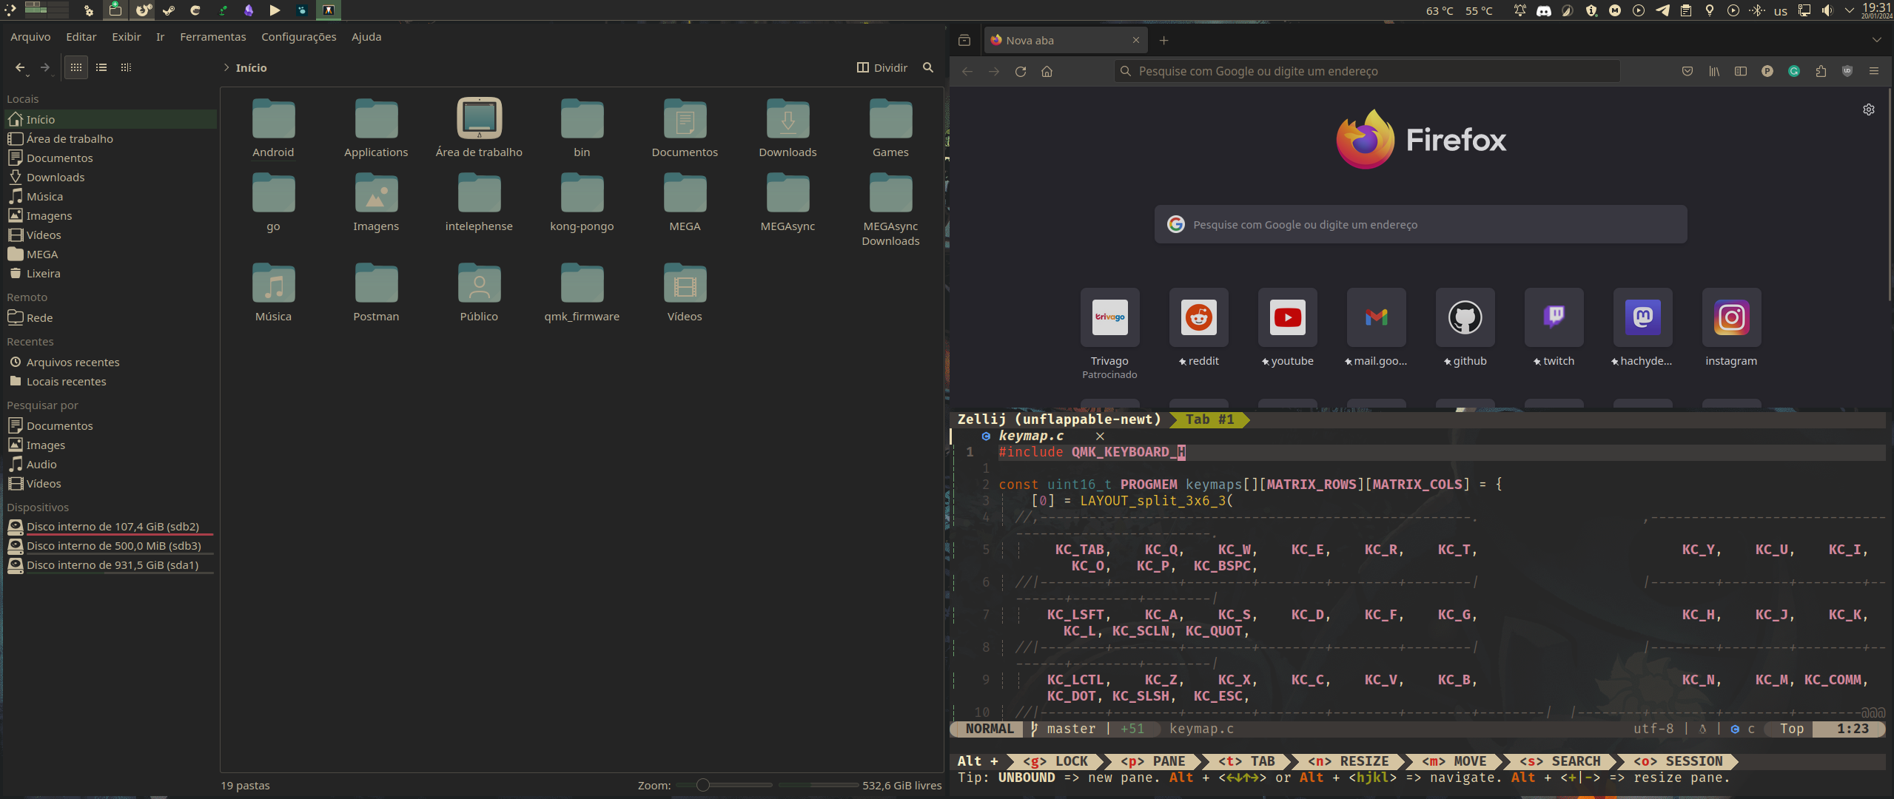Launch Obsidian from the top panel
The image size is (1894, 799).
coord(249,10)
